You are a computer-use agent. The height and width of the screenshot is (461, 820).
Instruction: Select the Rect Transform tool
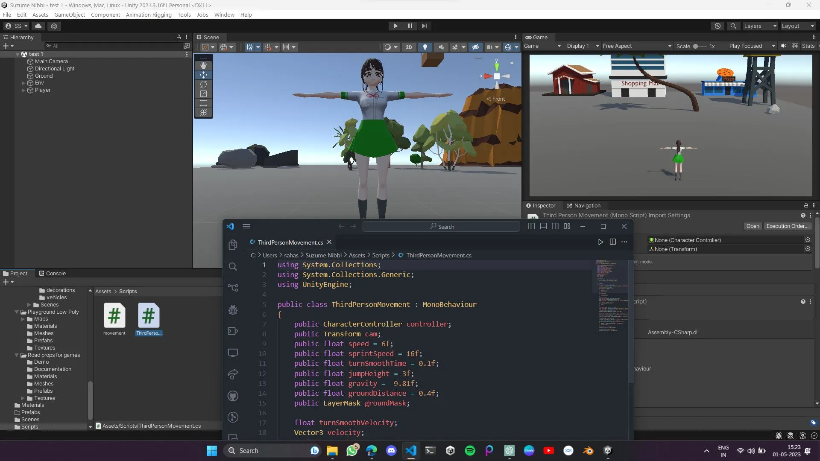click(x=203, y=103)
